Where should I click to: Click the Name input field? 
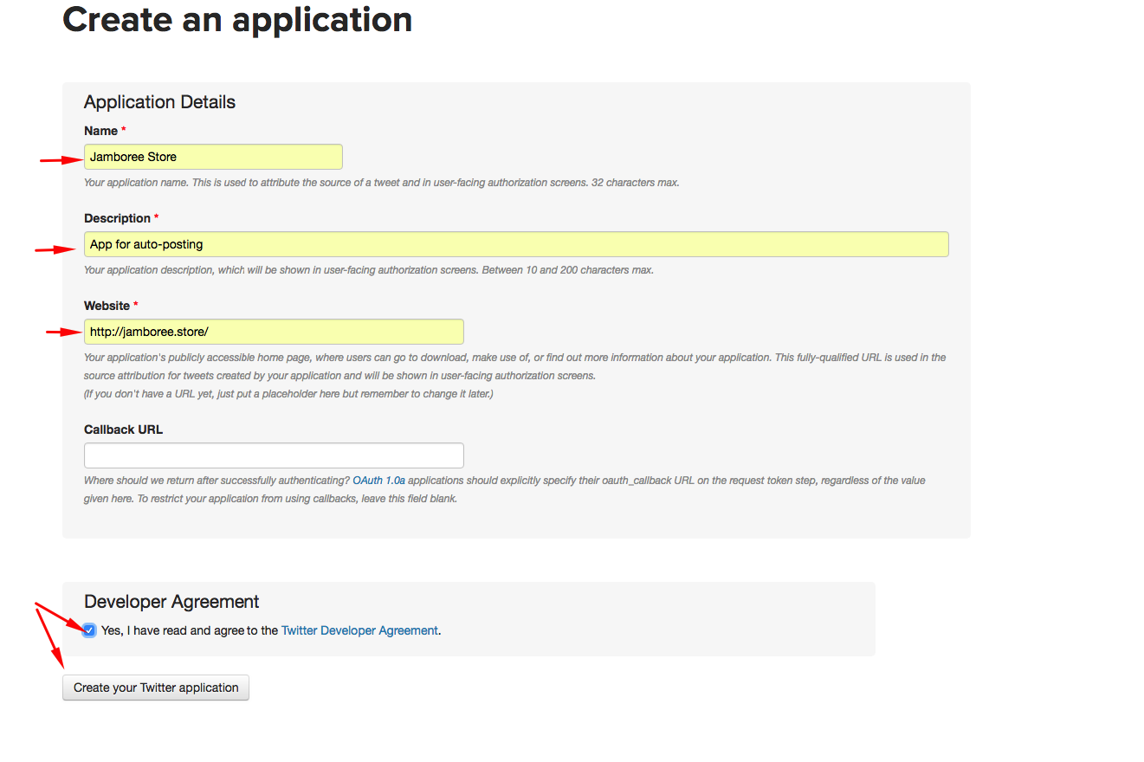point(213,157)
